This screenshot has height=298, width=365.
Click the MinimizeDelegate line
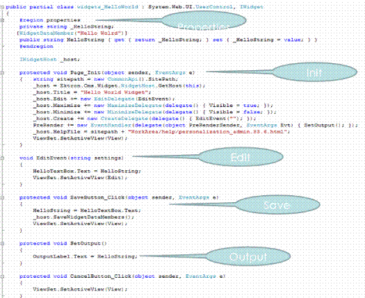coord(154,112)
